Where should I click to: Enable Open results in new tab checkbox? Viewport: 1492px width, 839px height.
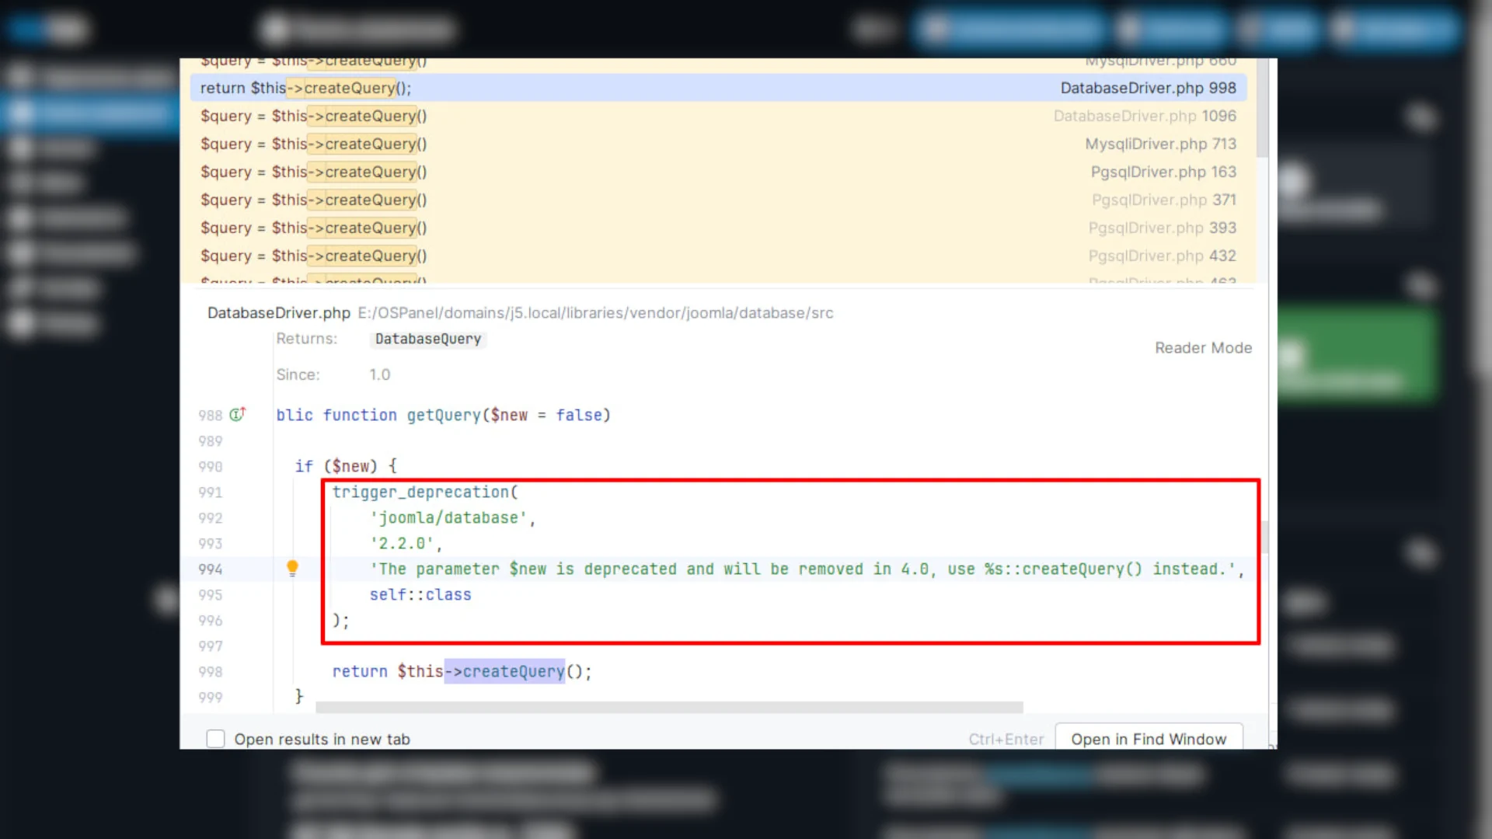(216, 739)
